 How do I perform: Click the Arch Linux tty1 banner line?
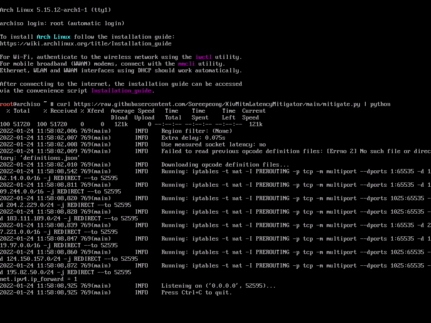56,10
